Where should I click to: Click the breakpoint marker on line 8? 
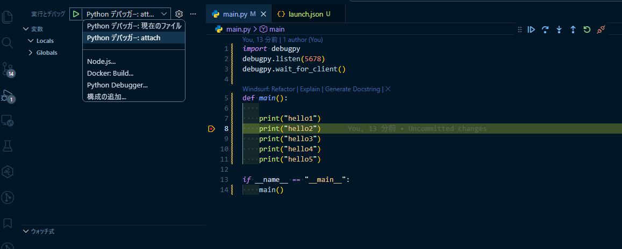point(211,129)
